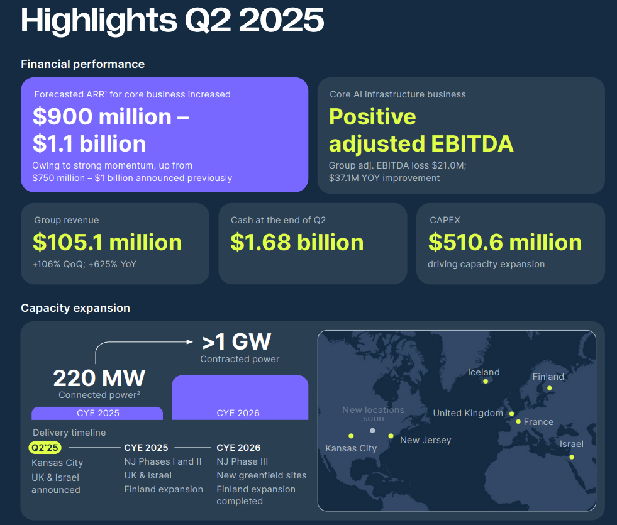The width and height of the screenshot is (617, 525).
Task: Select the Iceland marker on the map
Action: [x=485, y=382]
